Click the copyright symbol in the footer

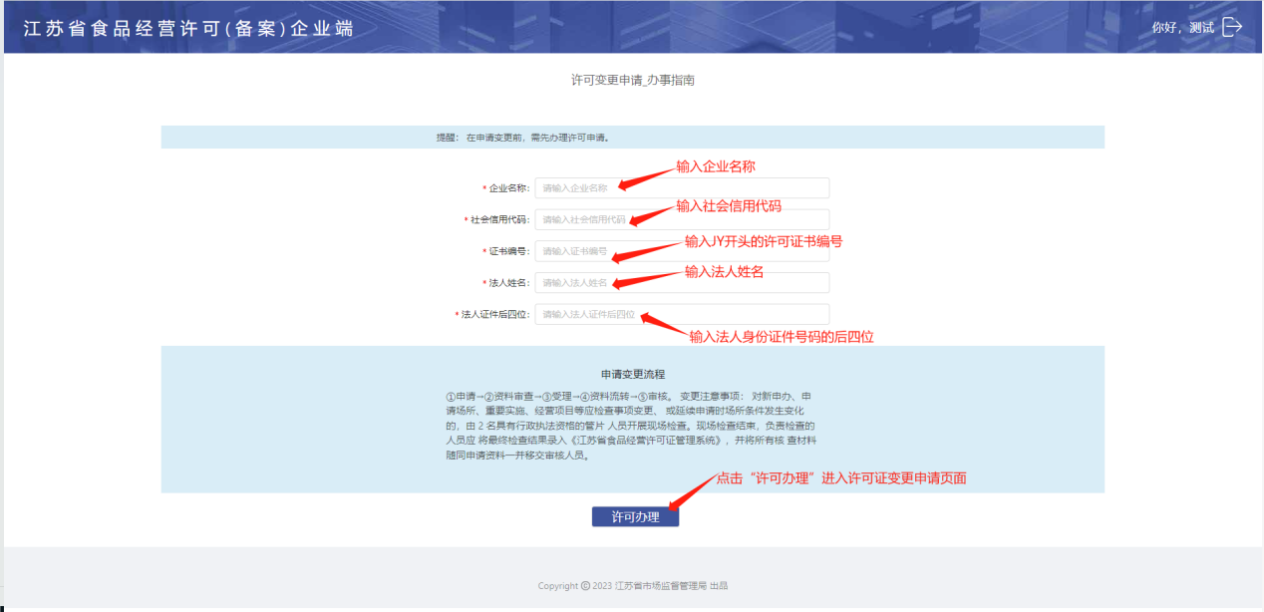585,586
